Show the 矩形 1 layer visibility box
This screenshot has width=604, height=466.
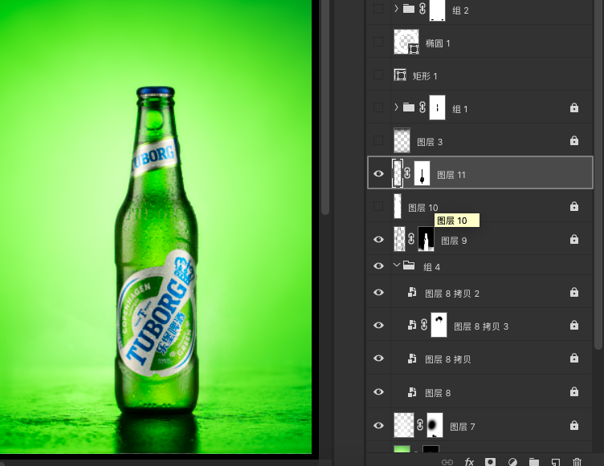pyautogui.click(x=378, y=75)
